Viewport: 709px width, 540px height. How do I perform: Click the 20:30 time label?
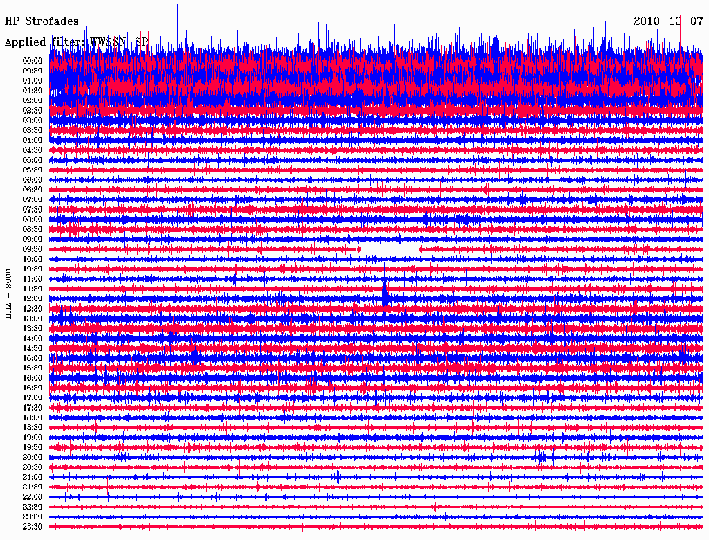(33, 467)
